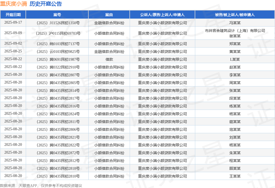
Task: Click the 借款 case reason cell
Action: pos(109,59)
